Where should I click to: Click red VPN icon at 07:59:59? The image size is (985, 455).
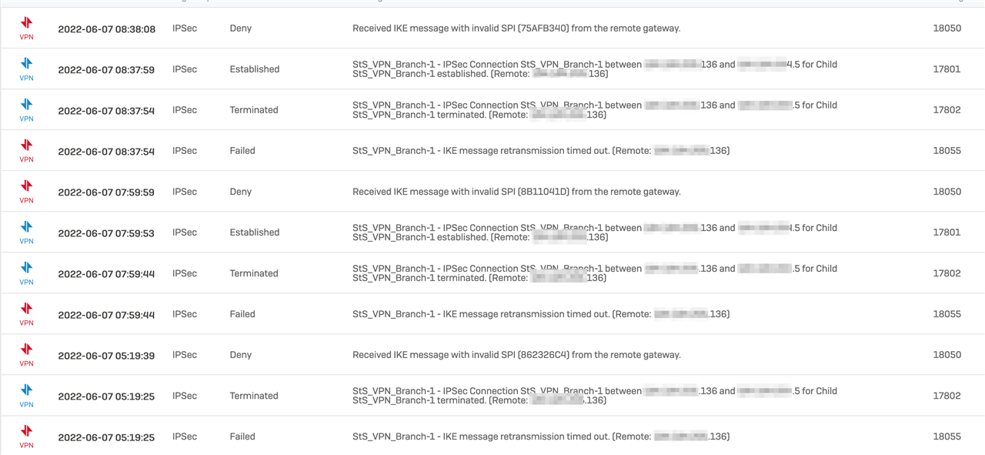[x=27, y=191]
